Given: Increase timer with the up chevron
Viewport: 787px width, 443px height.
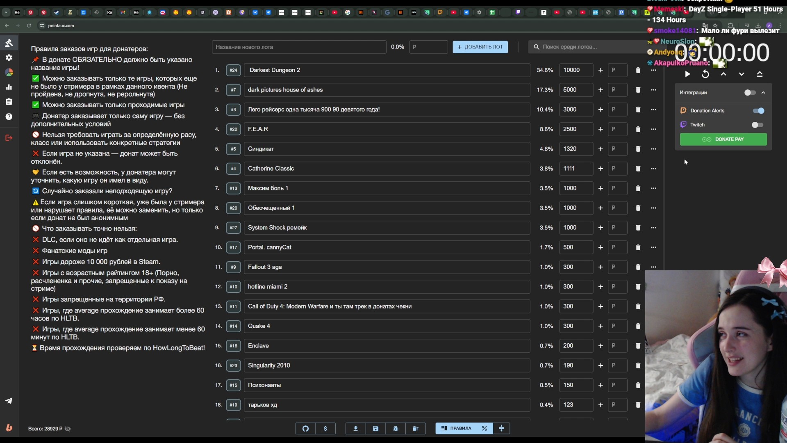Looking at the screenshot, I should coord(723,74).
